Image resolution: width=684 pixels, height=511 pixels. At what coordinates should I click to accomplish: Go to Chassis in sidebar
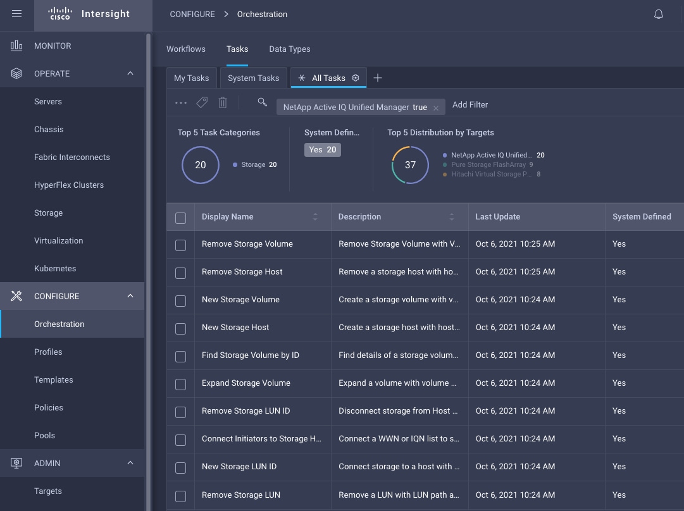pyautogui.click(x=49, y=130)
